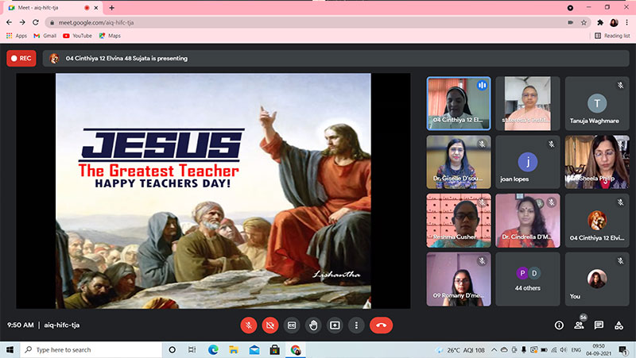Close the Meet browser tab
636x358 pixels.
pyautogui.click(x=96, y=8)
